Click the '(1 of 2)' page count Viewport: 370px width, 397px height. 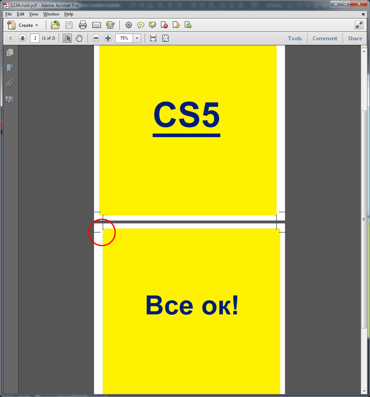point(48,38)
